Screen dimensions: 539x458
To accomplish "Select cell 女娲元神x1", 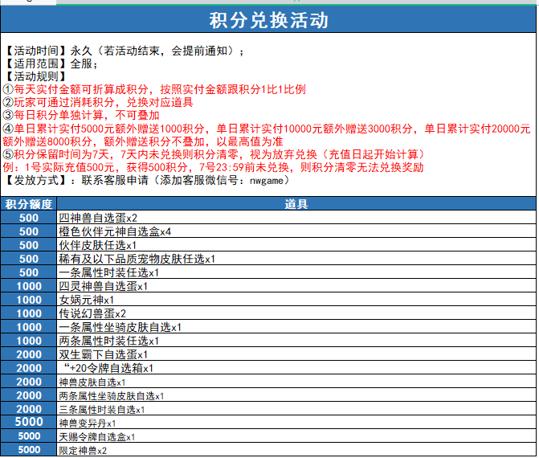I will 296,300.
